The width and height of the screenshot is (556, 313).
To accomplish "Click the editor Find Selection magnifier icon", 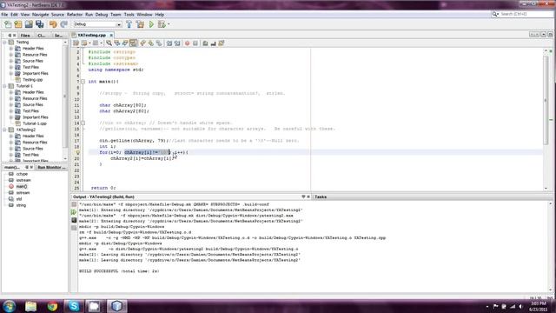I will coord(109,43).
